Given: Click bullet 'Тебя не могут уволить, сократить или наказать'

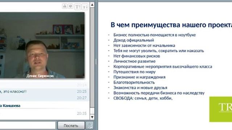Looking at the screenshot, I should coord(159,51).
